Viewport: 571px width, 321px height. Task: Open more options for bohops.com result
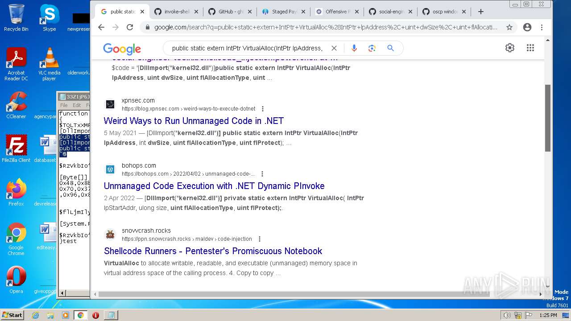[262, 174]
